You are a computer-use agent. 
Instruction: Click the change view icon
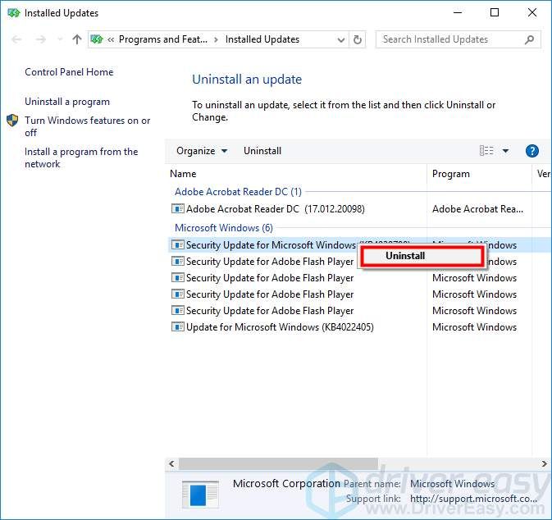[x=486, y=151]
